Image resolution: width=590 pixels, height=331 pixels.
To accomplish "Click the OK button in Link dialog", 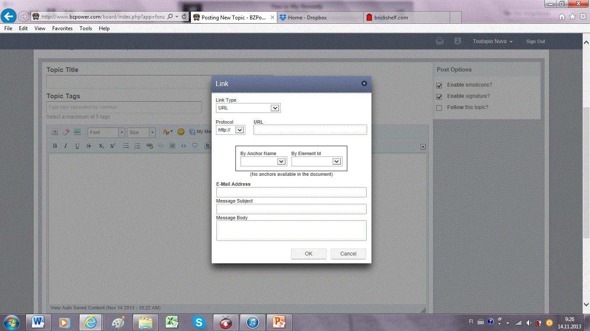I will pyautogui.click(x=308, y=254).
